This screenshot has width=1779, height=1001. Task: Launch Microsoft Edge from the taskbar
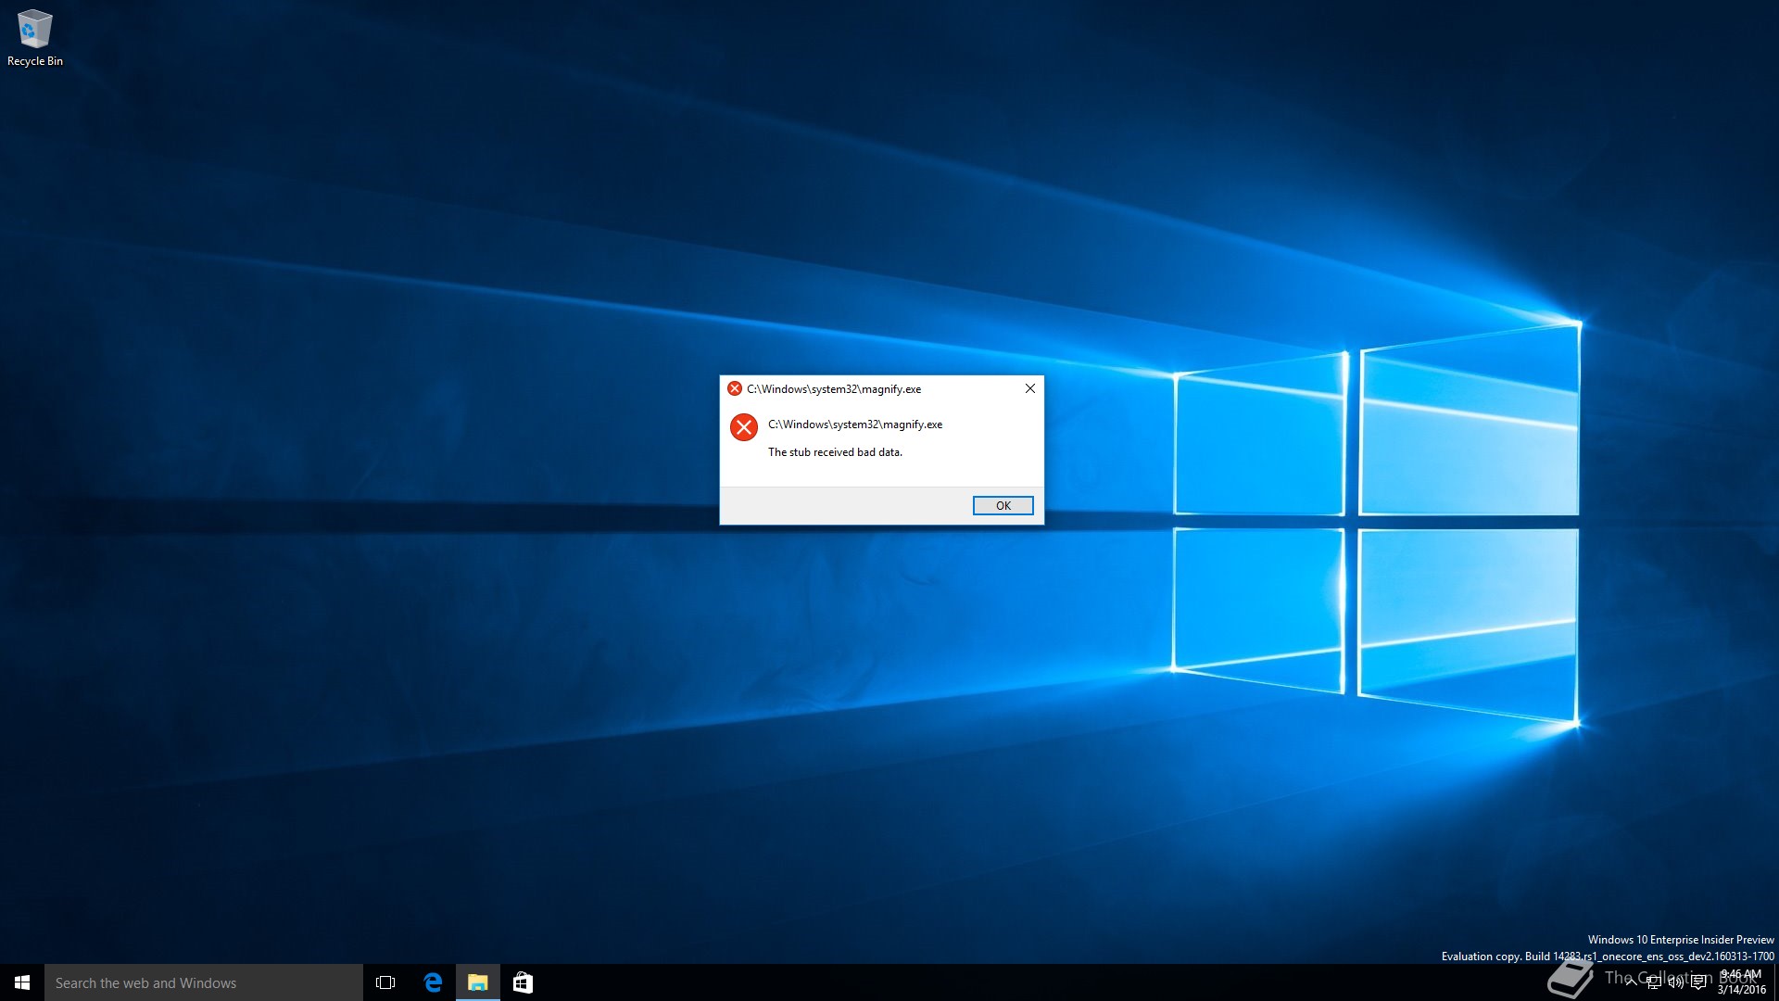[x=433, y=982]
